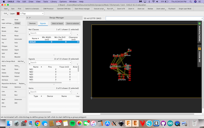
Task: Click the Ripup tool
Action: point(16,35)
